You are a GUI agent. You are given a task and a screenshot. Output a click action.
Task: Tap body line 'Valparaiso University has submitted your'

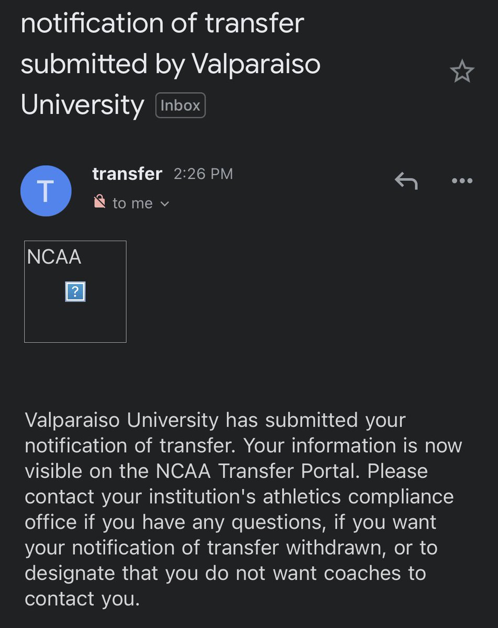tap(215, 420)
